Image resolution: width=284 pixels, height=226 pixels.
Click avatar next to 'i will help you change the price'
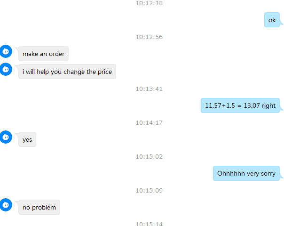pos(6,69)
